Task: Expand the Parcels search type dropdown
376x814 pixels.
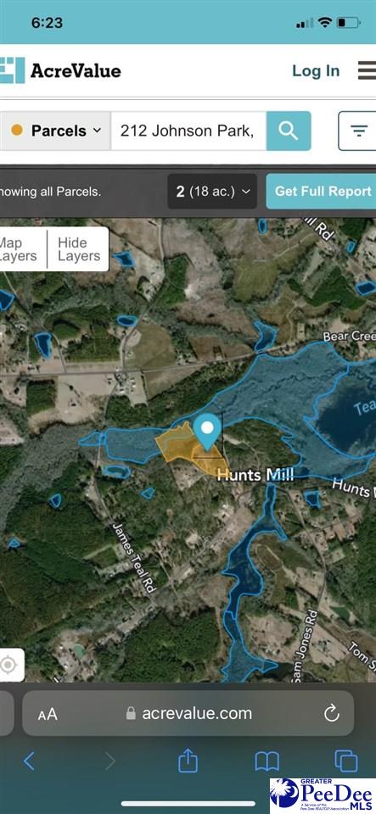Action: point(55,131)
